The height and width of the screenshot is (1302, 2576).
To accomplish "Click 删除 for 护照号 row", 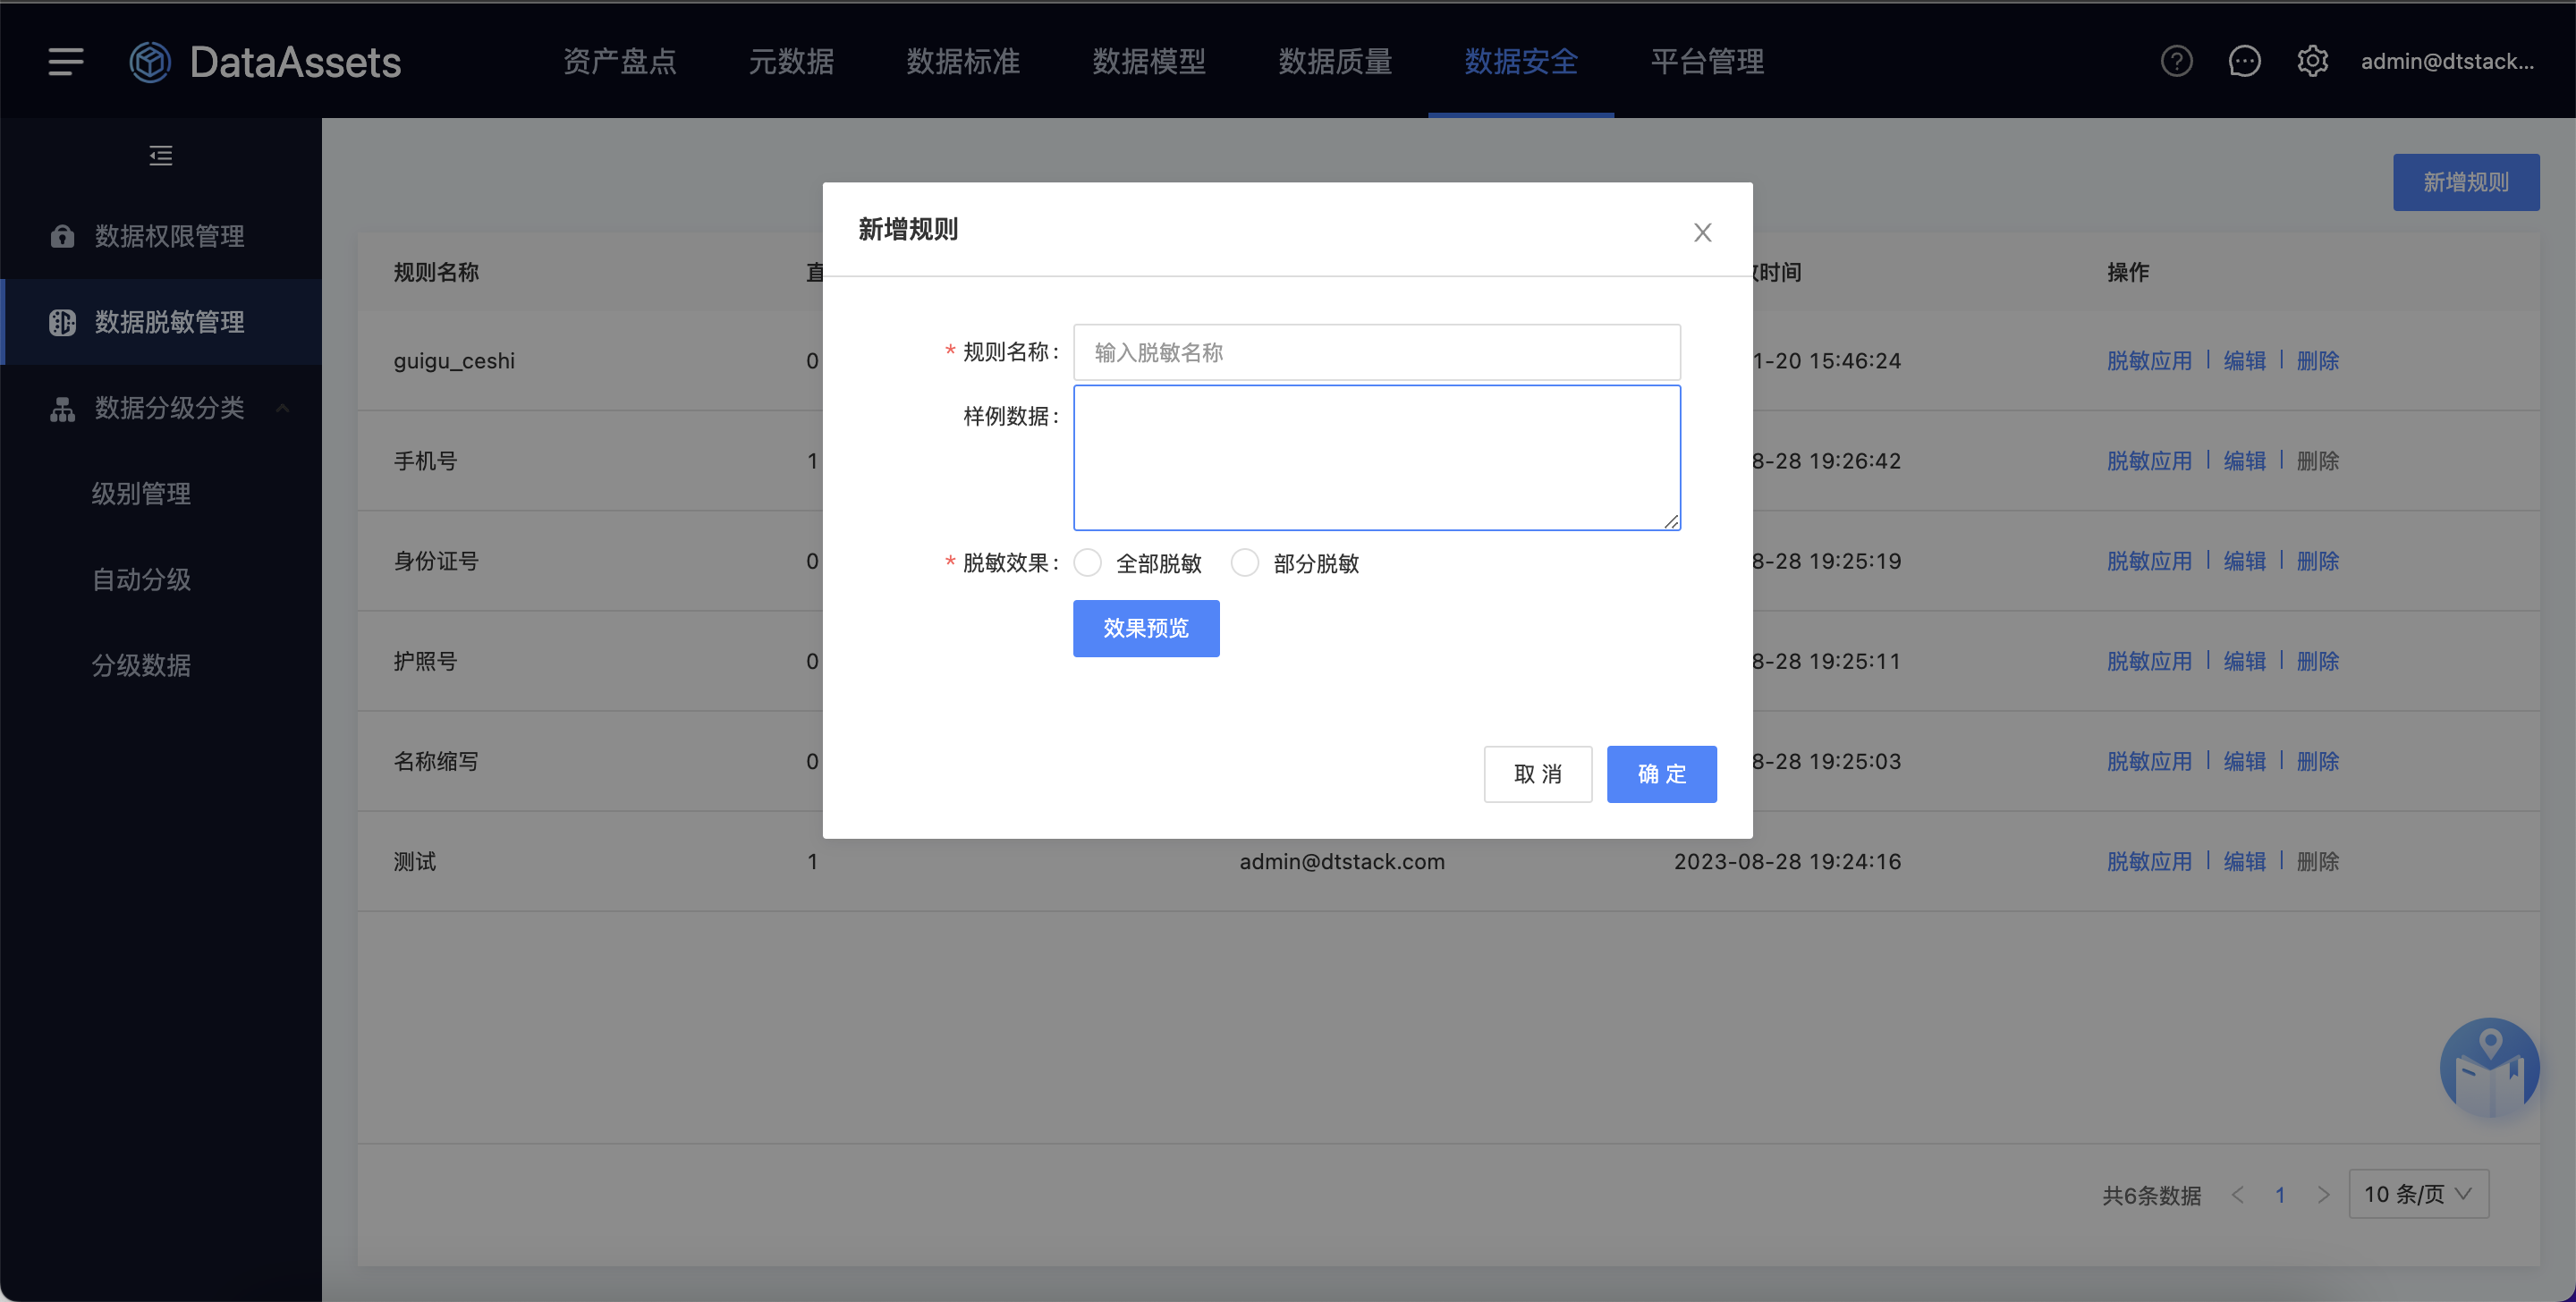I will 2318,661.
